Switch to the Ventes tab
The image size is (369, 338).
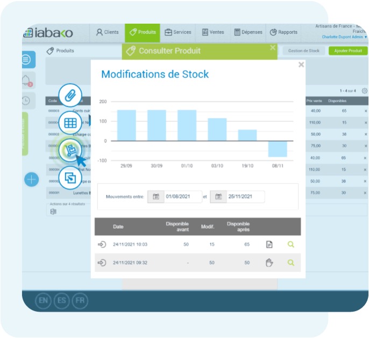tap(213, 32)
